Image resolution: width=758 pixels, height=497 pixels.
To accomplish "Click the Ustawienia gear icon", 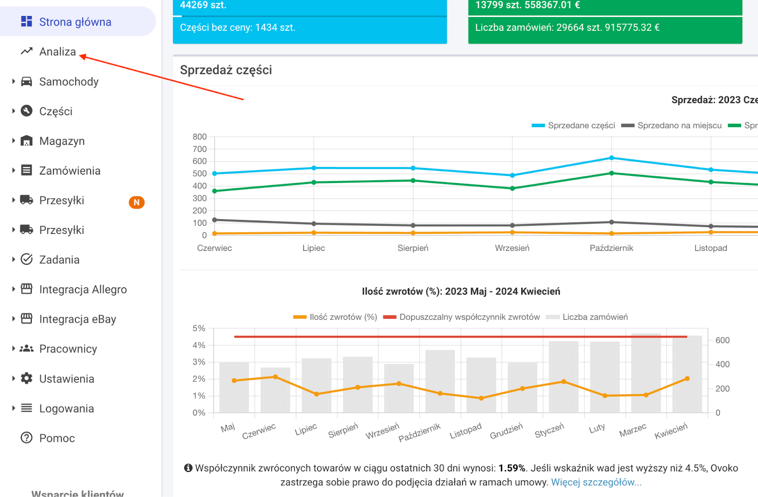I will pyautogui.click(x=27, y=378).
